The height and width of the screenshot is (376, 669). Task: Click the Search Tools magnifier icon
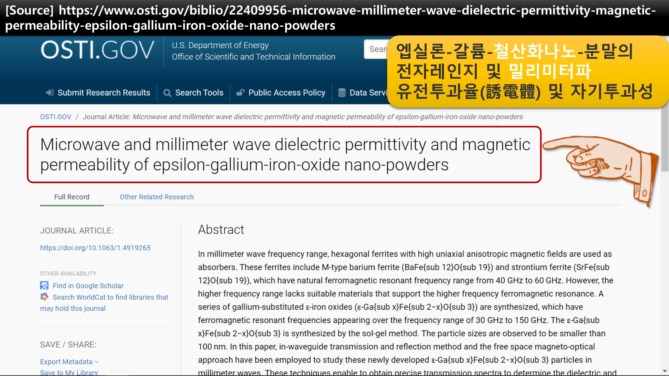point(167,93)
